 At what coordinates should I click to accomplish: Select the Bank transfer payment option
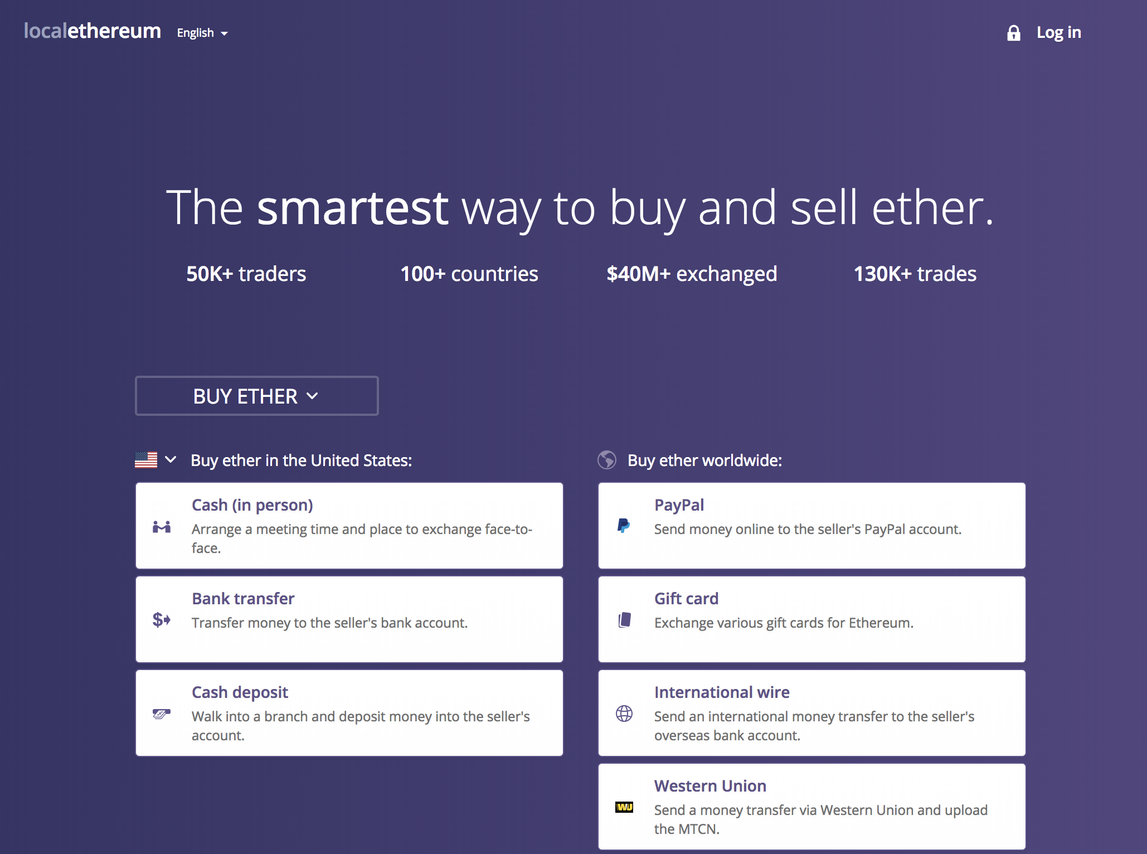pos(349,619)
